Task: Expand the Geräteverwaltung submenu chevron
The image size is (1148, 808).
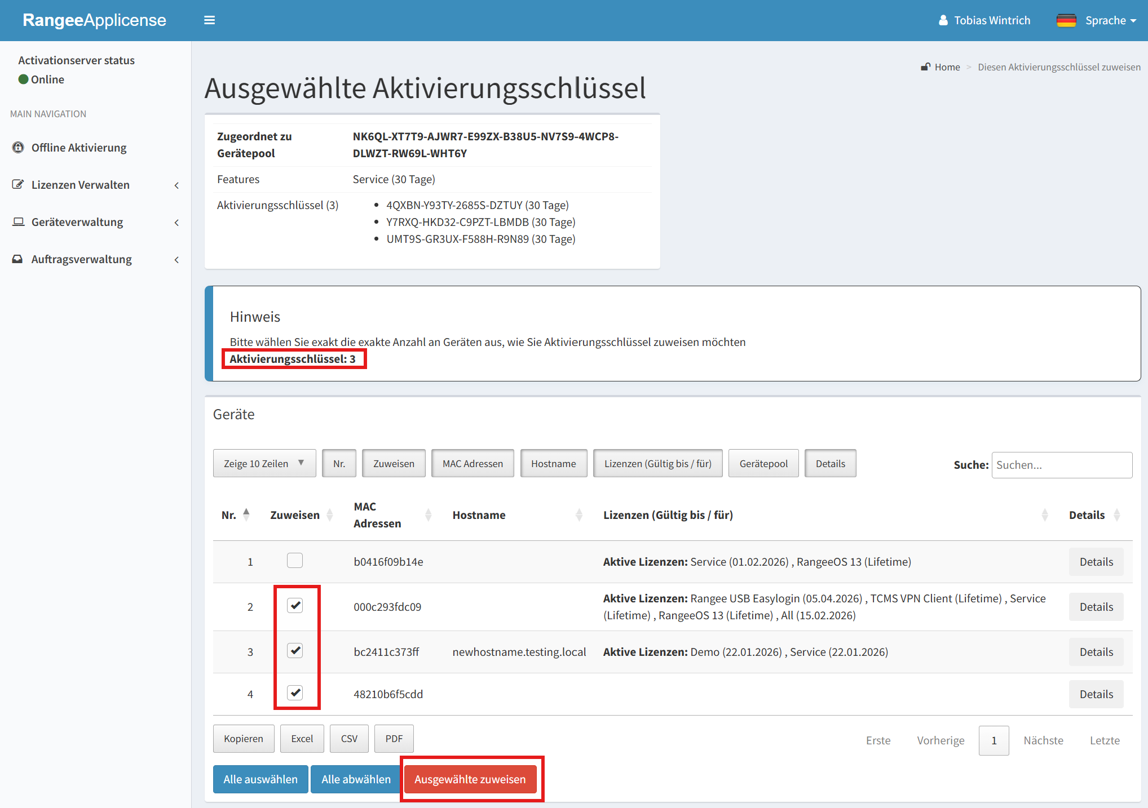Action: click(x=176, y=223)
